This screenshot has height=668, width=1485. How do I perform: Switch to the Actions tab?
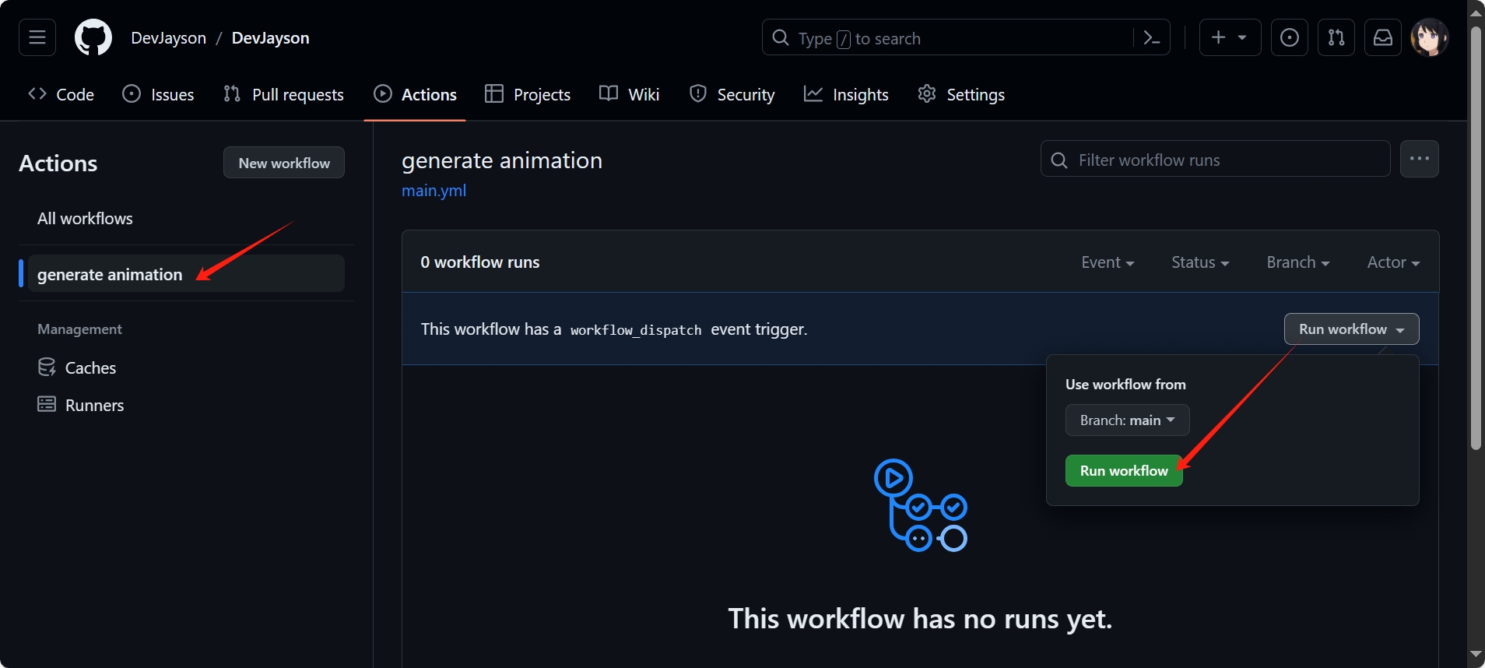[x=415, y=94]
